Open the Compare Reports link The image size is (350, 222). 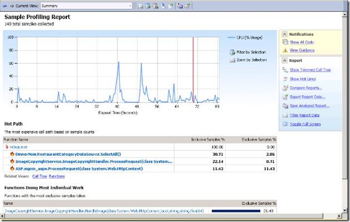(306, 88)
